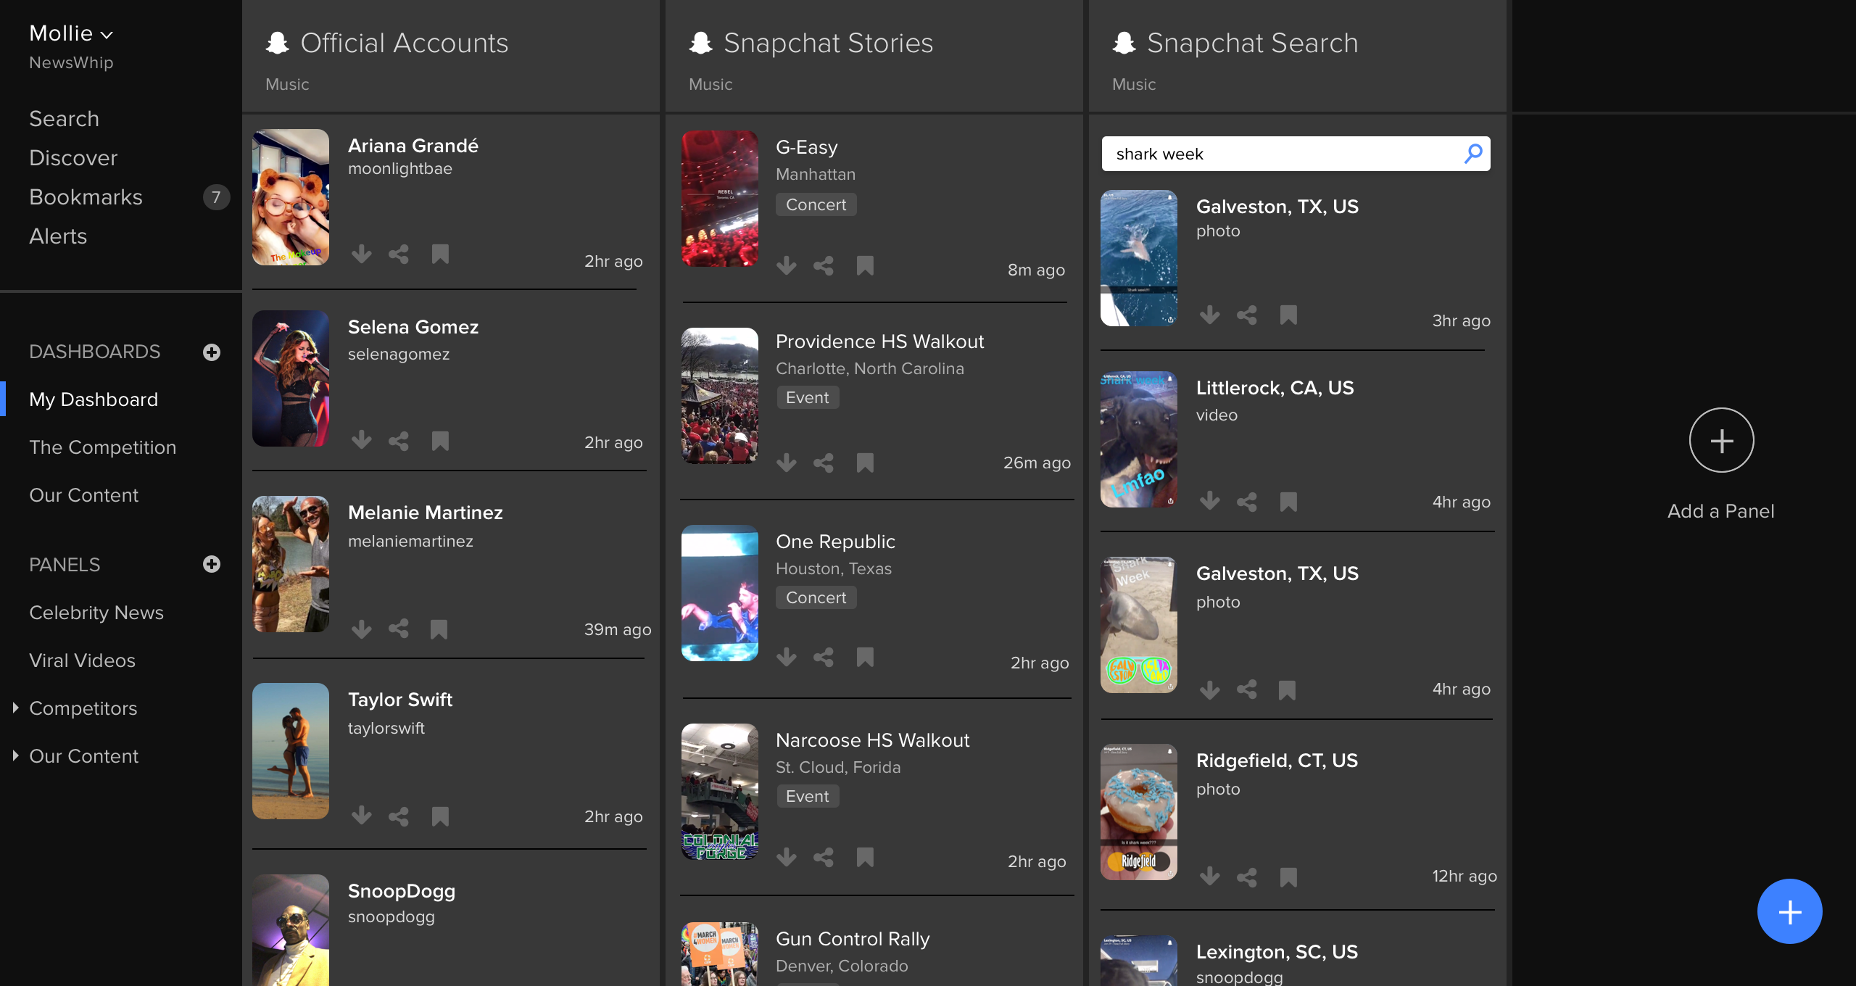This screenshot has height=986, width=1856.
Task: Add a new dashboard with plus icon
Action: tap(212, 352)
